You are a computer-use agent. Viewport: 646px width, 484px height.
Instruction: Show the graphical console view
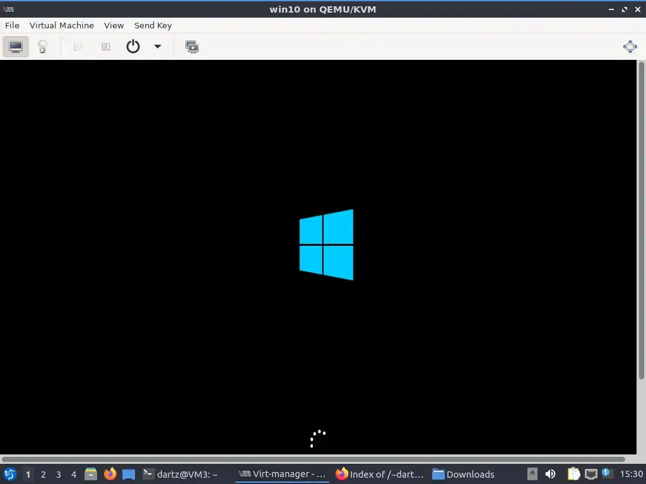point(16,47)
